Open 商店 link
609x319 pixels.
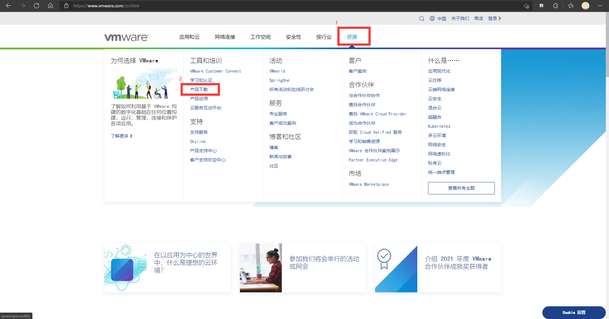[x=479, y=19]
